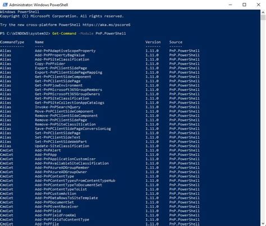Click 'Add-PnPDataRowsToSiteTemplate' cmdlet
Screen dimensions: 266x226
point(66,198)
